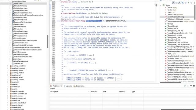Maximize the Problems panel
This screenshot has height=110, width=196.
click(x=194, y=86)
